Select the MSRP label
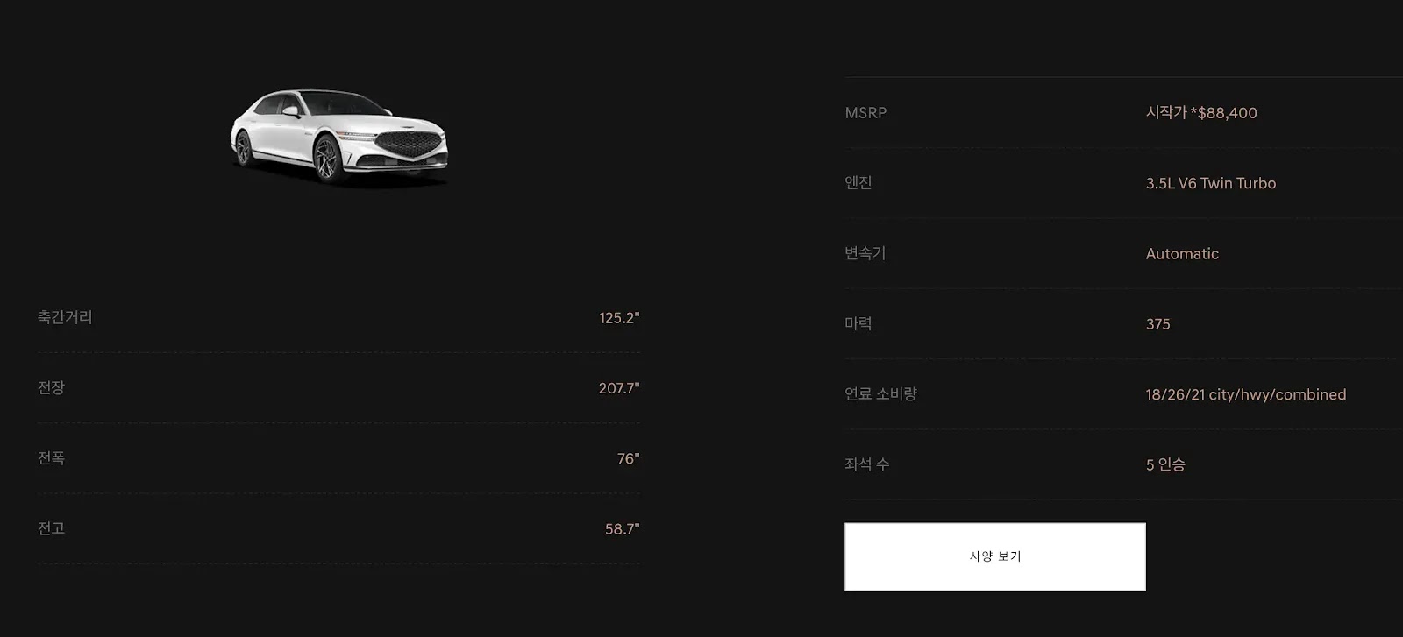Screen dimensions: 1403x637 point(865,113)
